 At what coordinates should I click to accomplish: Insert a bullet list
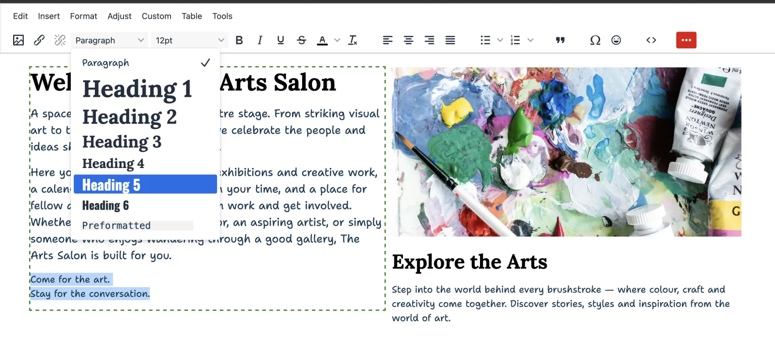point(485,40)
